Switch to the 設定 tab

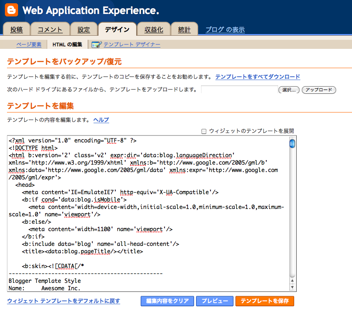click(84, 30)
